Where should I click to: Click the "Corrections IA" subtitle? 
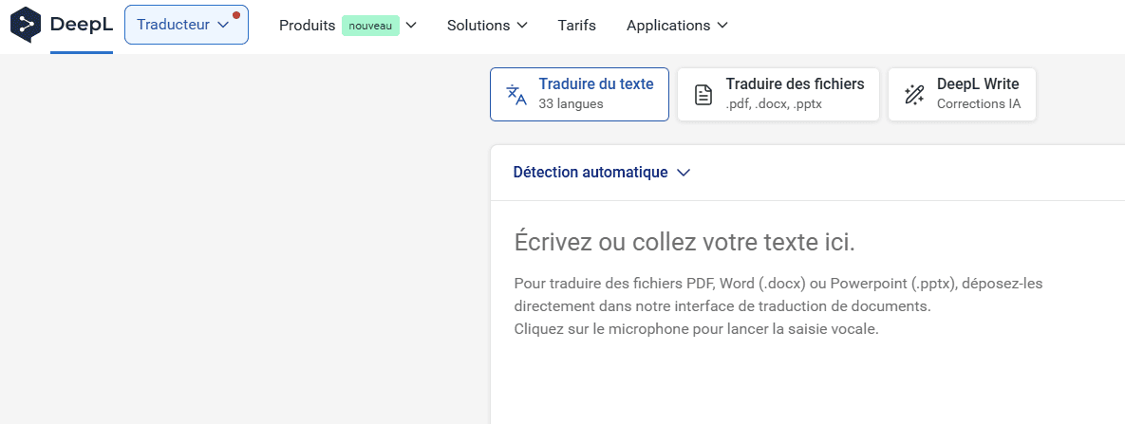tap(979, 104)
